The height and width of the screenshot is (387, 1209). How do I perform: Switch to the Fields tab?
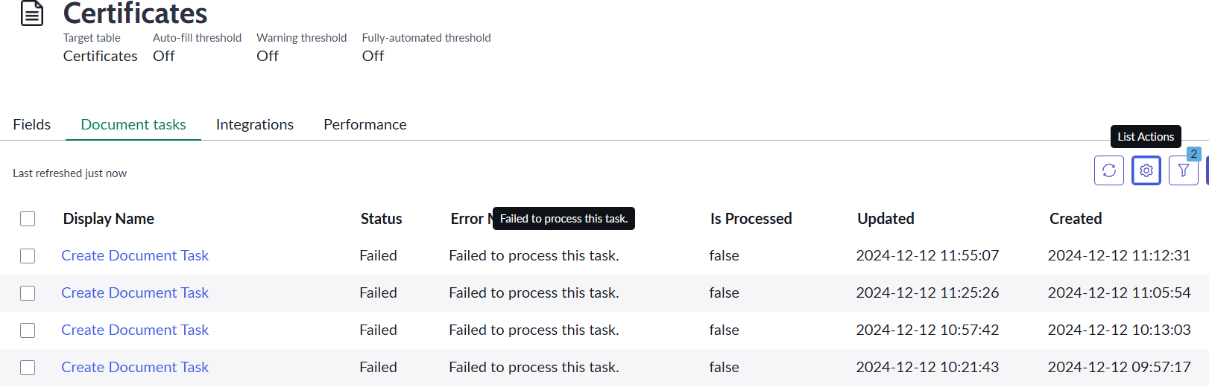click(x=32, y=124)
